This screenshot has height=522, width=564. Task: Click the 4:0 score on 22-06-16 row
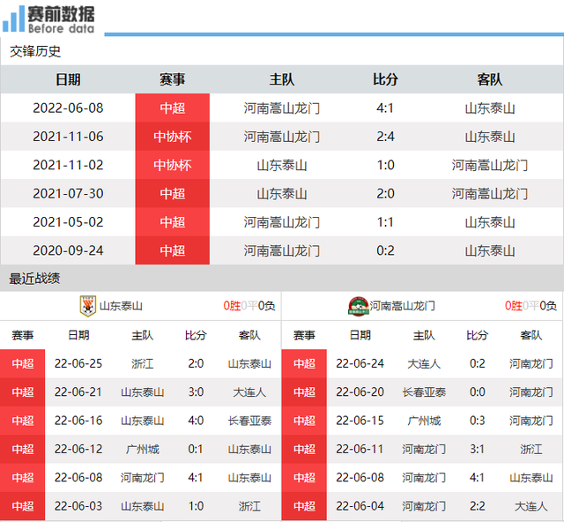[196, 421]
